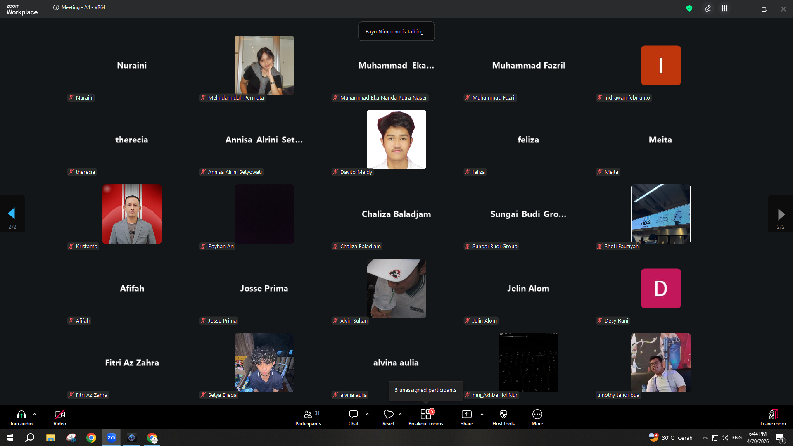
Task: Expand share options arrow beside Share
Action: point(482,414)
